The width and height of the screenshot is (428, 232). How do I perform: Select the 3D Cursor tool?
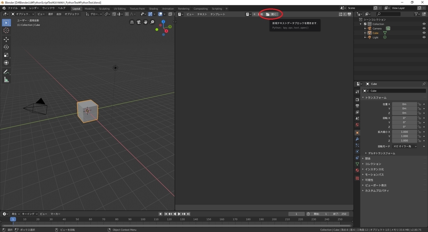tap(6, 30)
